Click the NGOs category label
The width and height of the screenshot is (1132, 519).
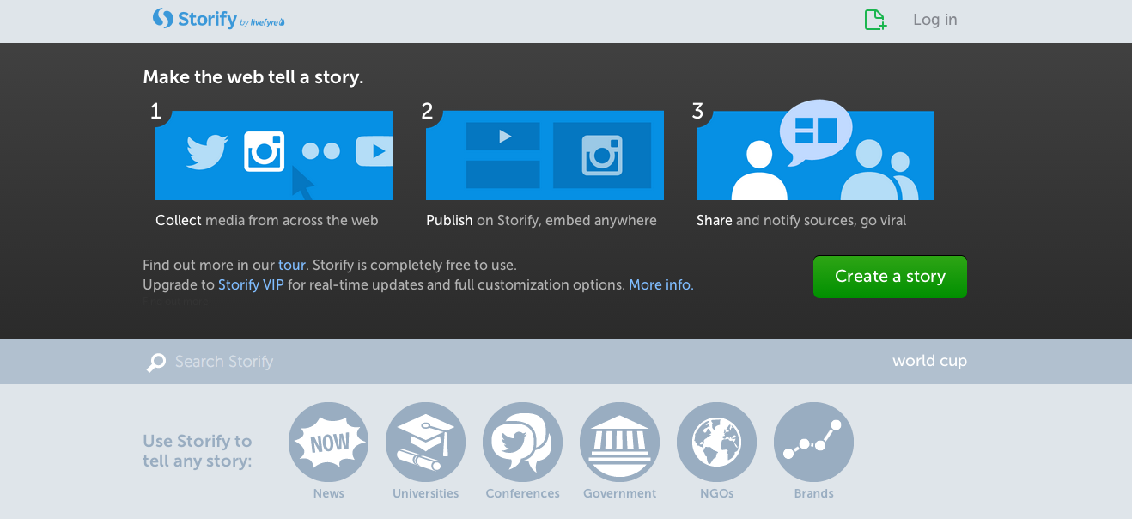coord(716,493)
